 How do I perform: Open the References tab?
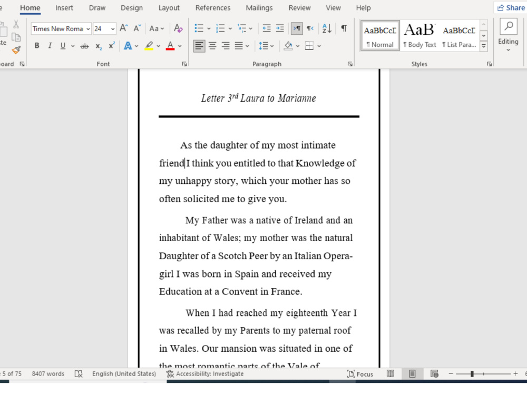[213, 8]
